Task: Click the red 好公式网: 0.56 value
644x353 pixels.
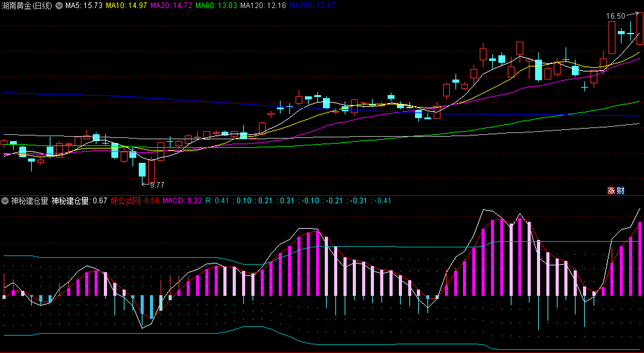Action: pos(135,201)
